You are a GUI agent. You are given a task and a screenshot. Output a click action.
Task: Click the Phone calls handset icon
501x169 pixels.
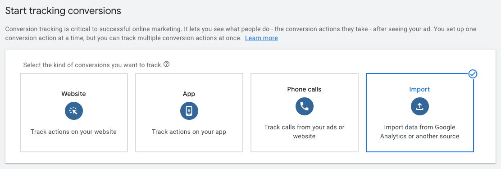click(x=305, y=106)
